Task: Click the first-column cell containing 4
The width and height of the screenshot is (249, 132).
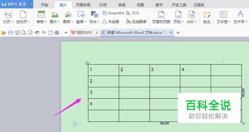Action: point(104,104)
